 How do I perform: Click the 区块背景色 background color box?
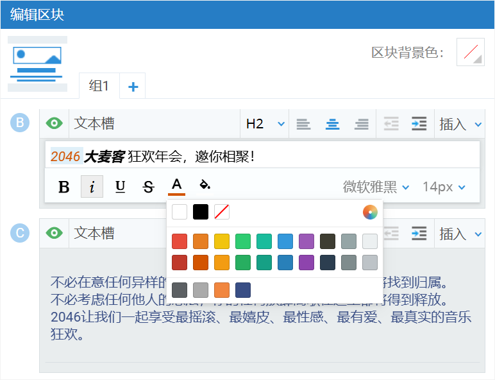click(x=471, y=52)
